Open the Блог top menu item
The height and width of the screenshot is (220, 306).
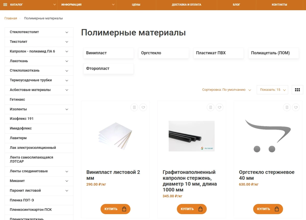pyautogui.click(x=236, y=5)
